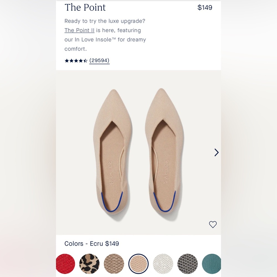277x277 pixels.
Task: Add The Point to your wishlist
Action: pos(213,225)
